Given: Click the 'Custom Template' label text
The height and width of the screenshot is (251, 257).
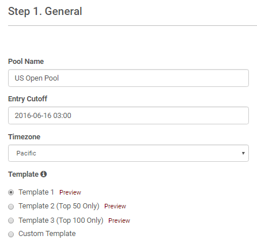Looking at the screenshot, I should tap(47, 234).
